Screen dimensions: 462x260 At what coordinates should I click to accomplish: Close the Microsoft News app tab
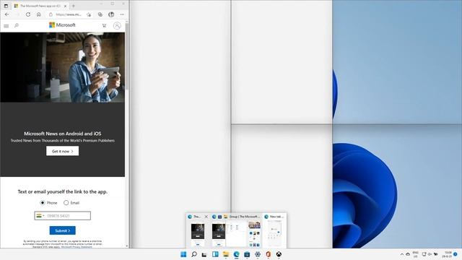(66, 6)
